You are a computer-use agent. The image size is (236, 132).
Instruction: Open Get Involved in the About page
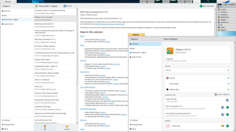pyautogui.click(x=198, y=84)
